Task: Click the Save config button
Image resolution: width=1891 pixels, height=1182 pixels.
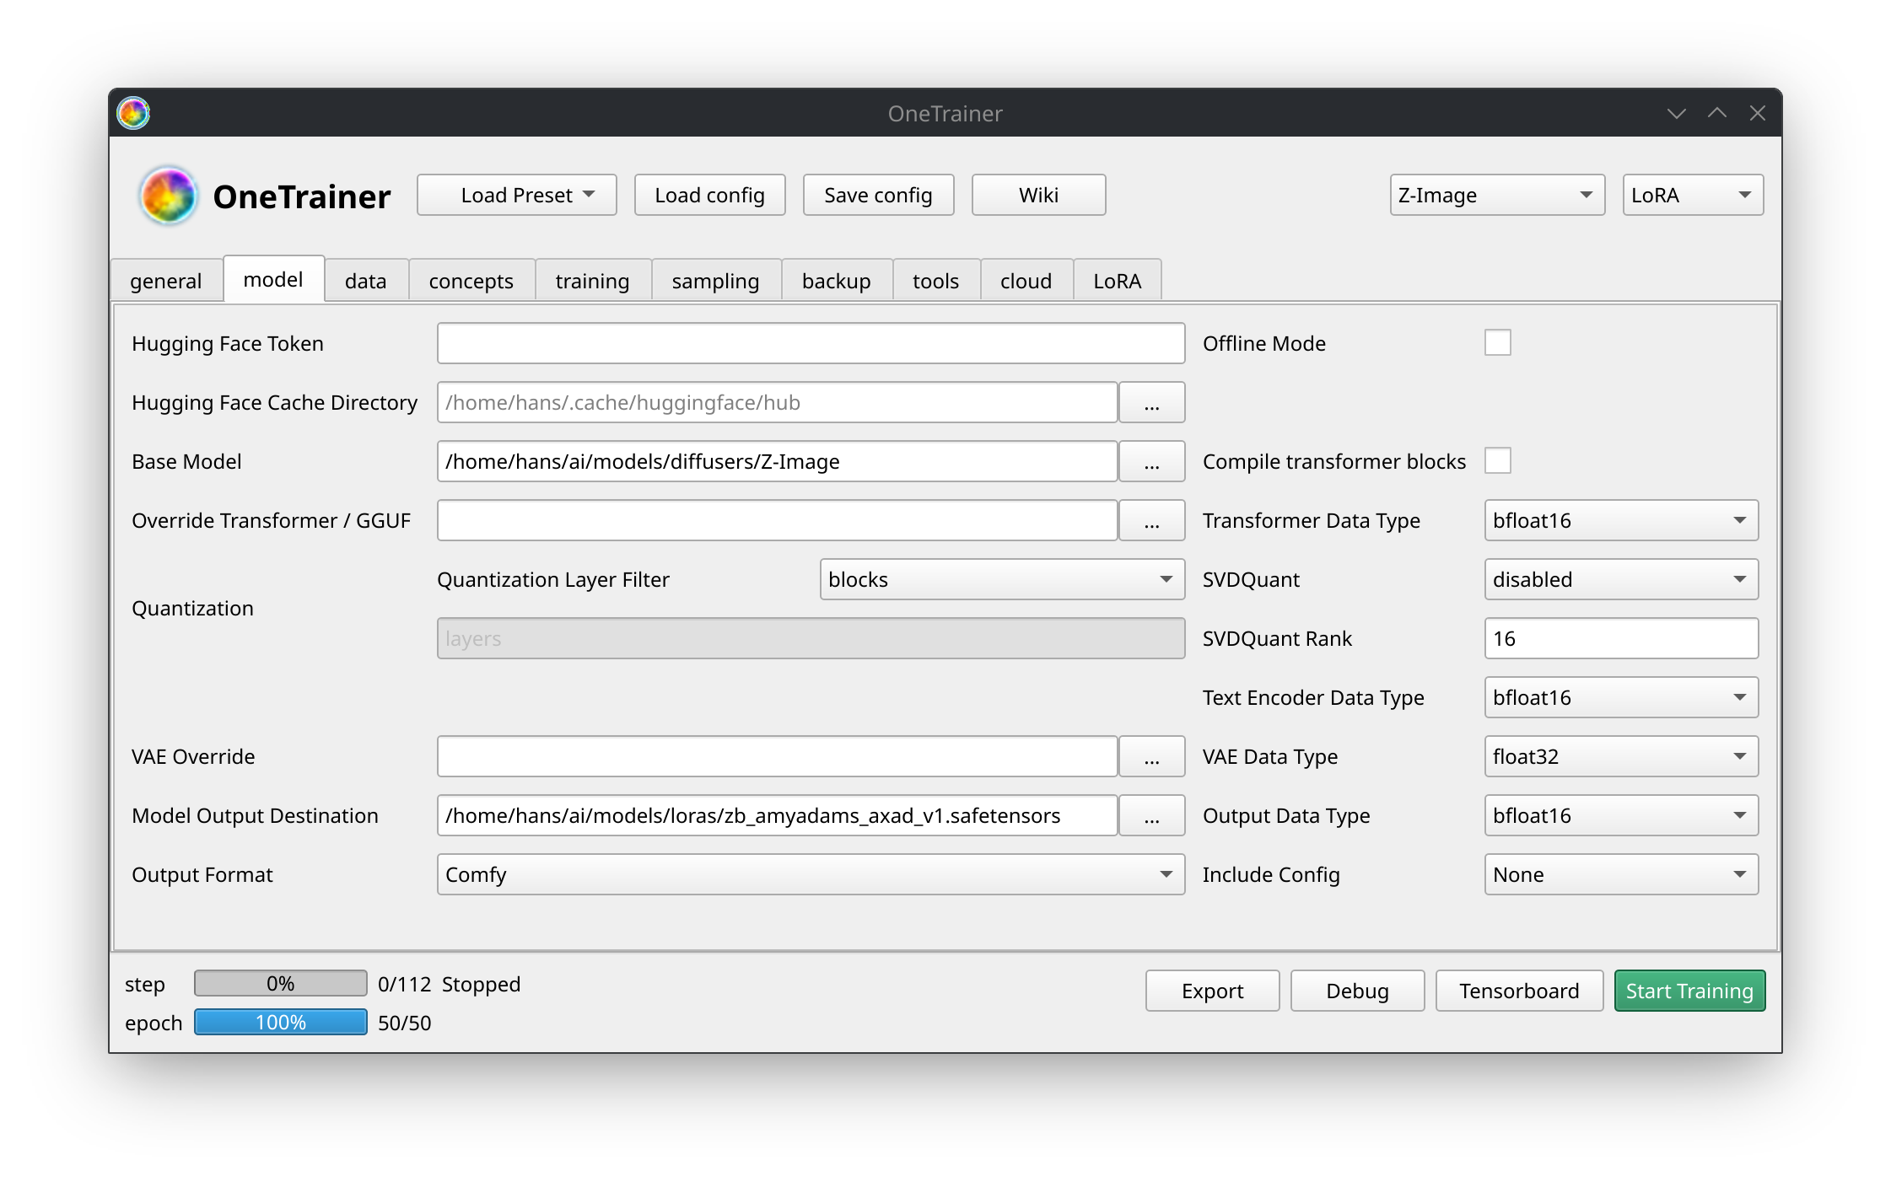Action: tap(878, 195)
